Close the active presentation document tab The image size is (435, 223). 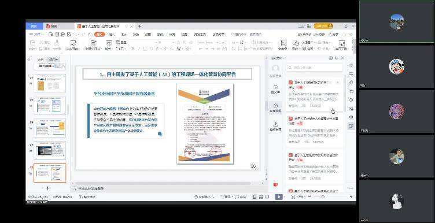(x=131, y=27)
